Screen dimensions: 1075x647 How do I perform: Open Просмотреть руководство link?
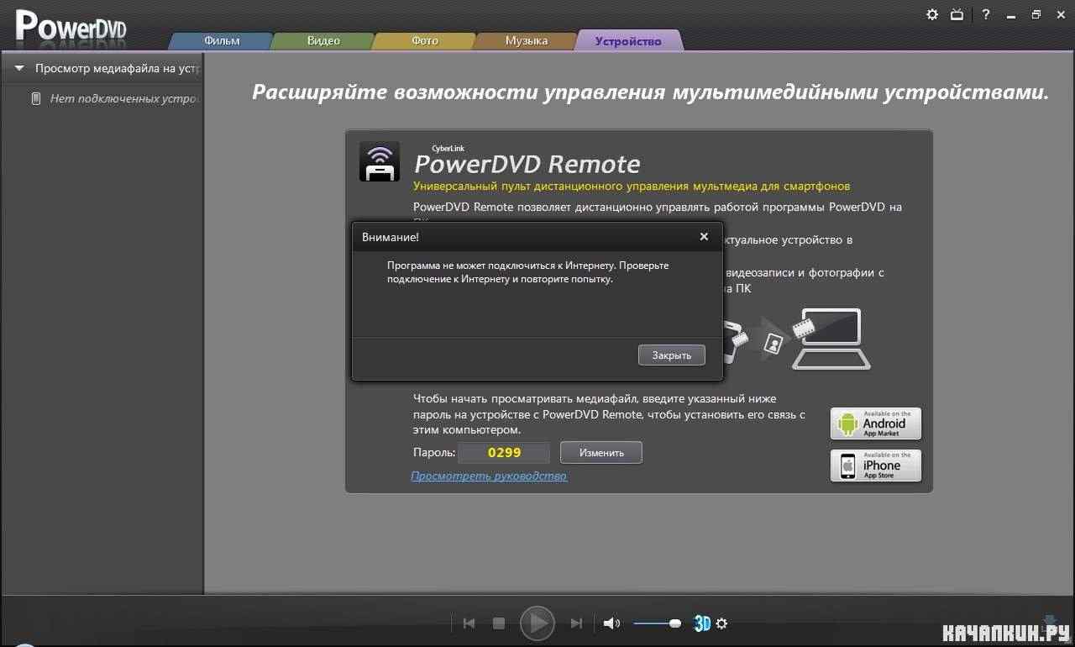coord(489,476)
